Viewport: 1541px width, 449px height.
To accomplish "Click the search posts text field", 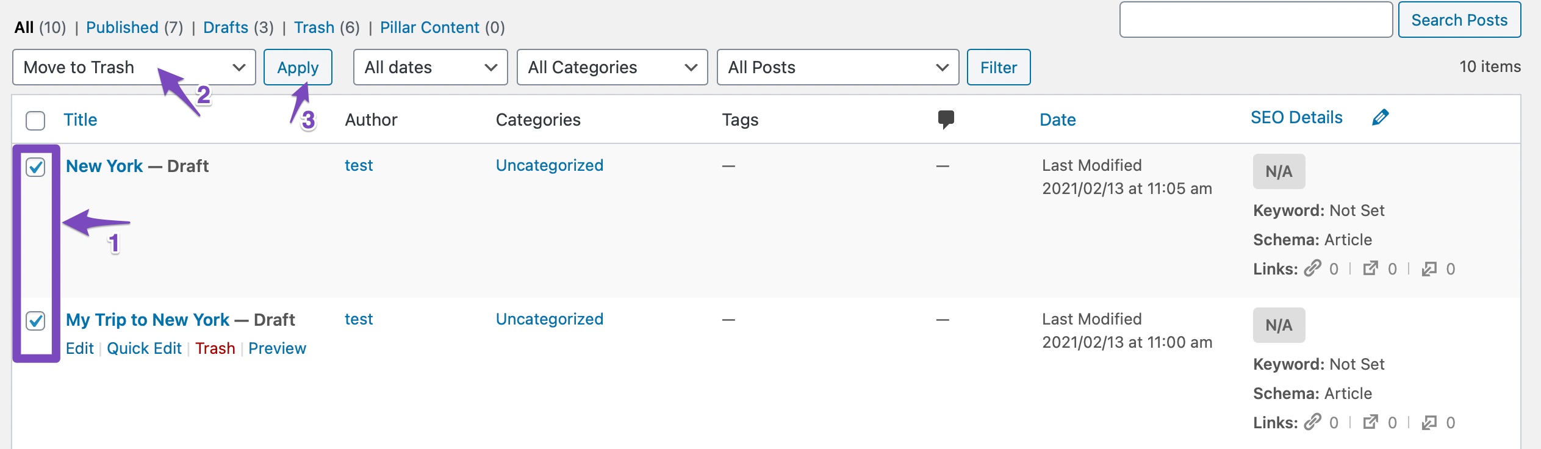I will 1255,20.
